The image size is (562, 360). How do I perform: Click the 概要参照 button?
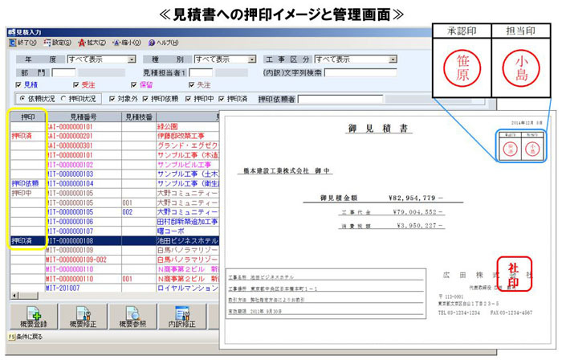(133, 317)
